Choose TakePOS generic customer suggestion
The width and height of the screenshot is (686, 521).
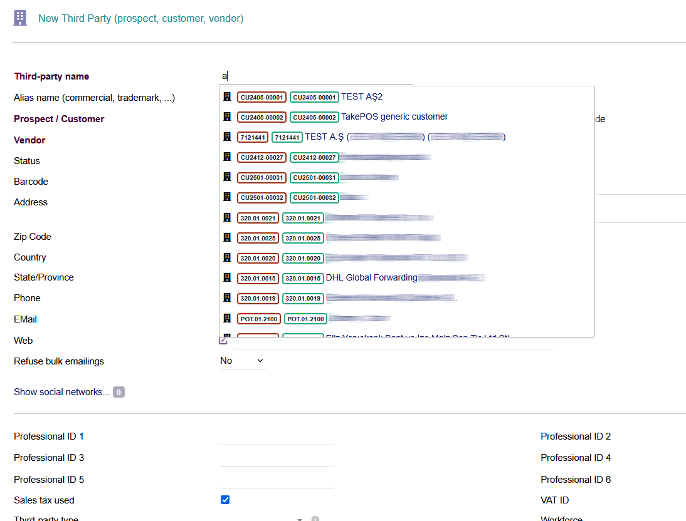pyautogui.click(x=394, y=116)
